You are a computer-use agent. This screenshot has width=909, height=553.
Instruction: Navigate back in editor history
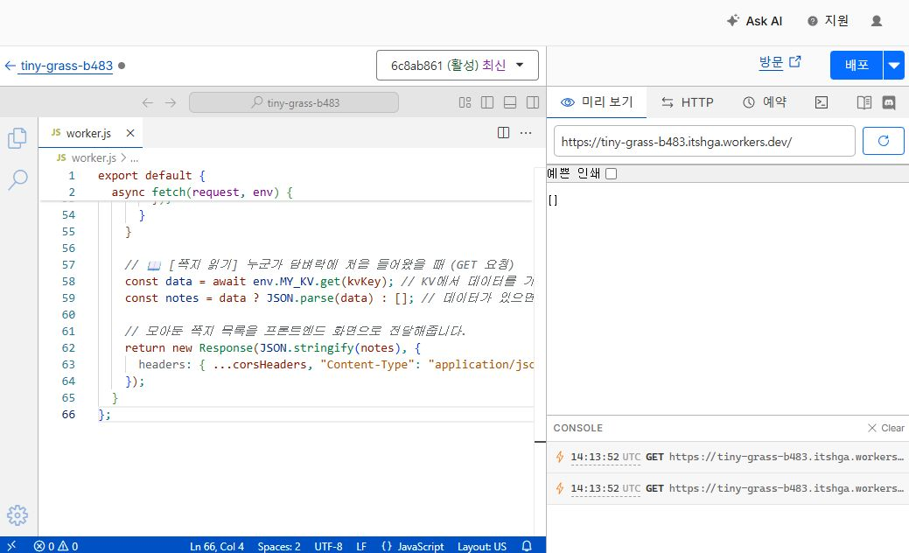point(147,102)
